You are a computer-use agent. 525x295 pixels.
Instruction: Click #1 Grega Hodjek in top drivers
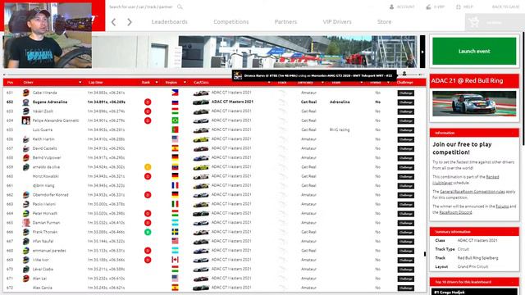point(449,292)
